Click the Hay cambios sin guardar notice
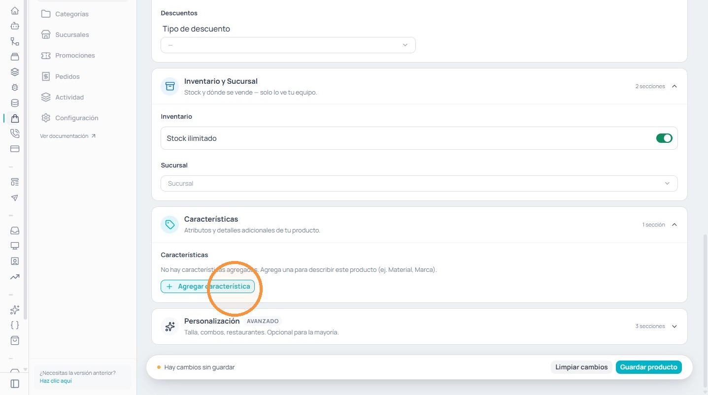Image resolution: width=708 pixels, height=395 pixels. point(196,367)
